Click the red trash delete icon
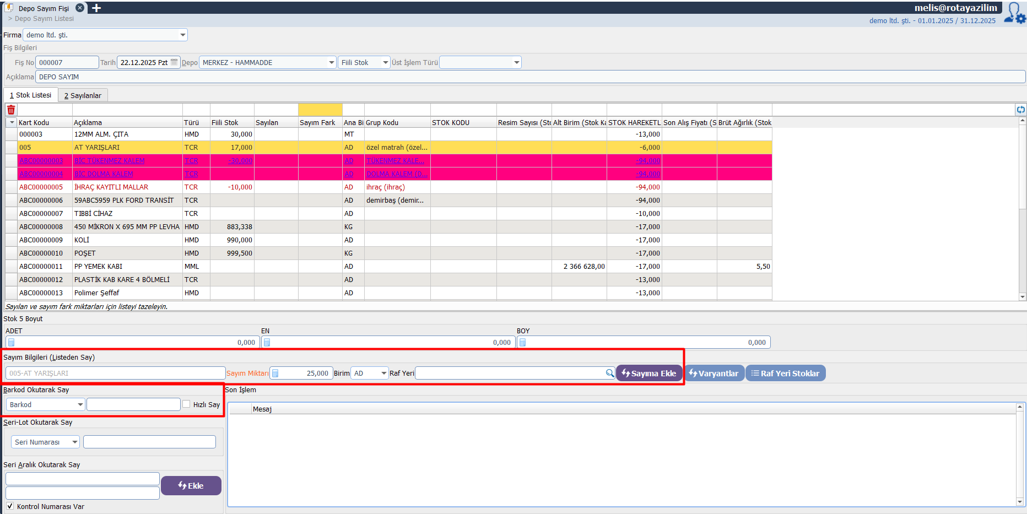1027x514 pixels. point(11,110)
